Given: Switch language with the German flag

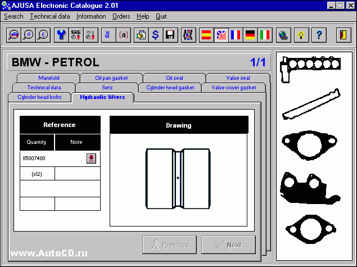Looking at the screenshot, I should coord(250,35).
